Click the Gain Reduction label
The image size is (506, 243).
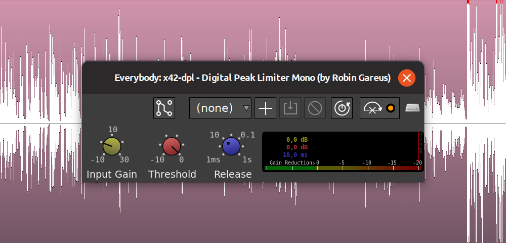point(292,163)
